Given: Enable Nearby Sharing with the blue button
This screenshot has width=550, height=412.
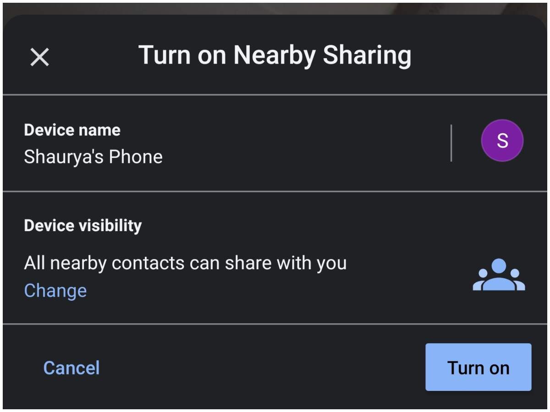Looking at the screenshot, I should click(x=478, y=367).
